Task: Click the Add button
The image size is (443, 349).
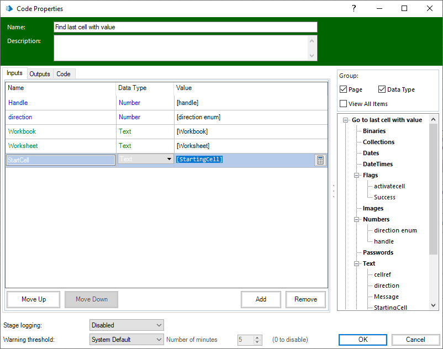Action: [261, 299]
